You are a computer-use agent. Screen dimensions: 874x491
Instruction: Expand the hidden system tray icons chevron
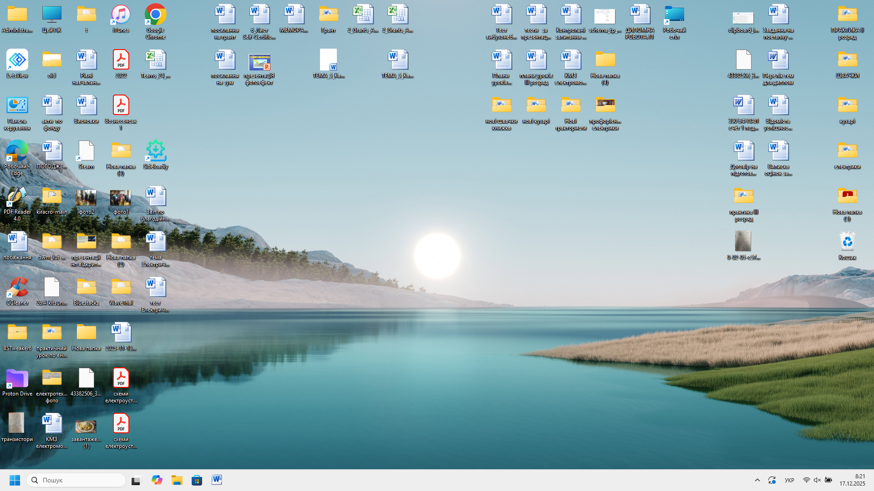coord(757,480)
